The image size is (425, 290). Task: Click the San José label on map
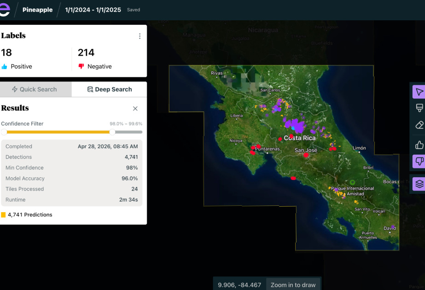(x=306, y=150)
